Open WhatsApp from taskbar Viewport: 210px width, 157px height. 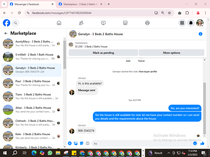click(50, 153)
